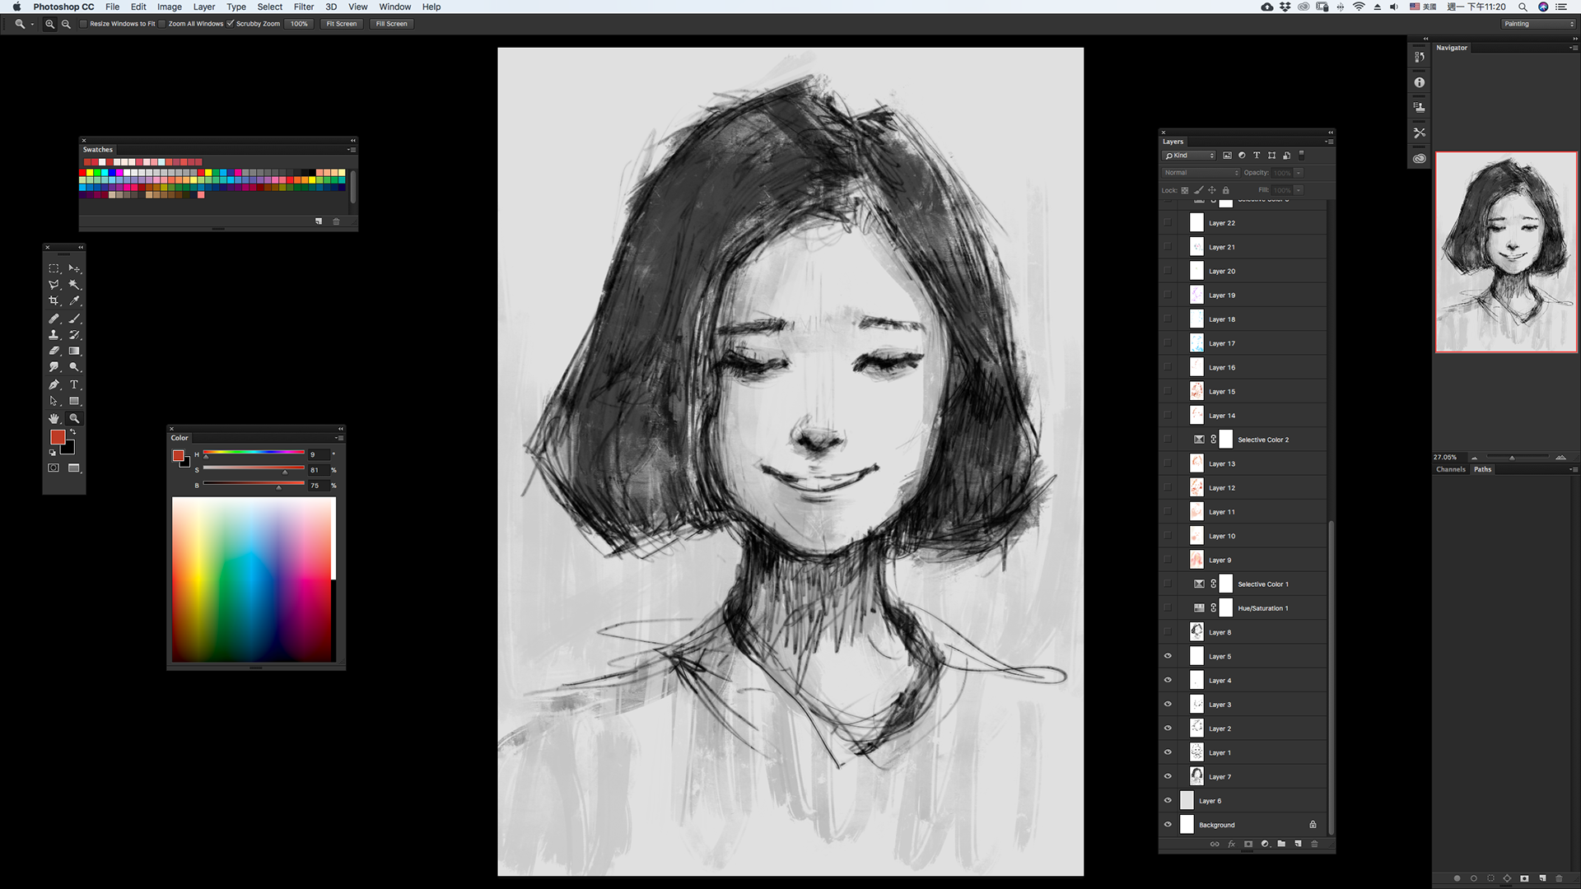Open the Filter menu
Viewport: 1581px width, 889px height.
pos(304,7)
